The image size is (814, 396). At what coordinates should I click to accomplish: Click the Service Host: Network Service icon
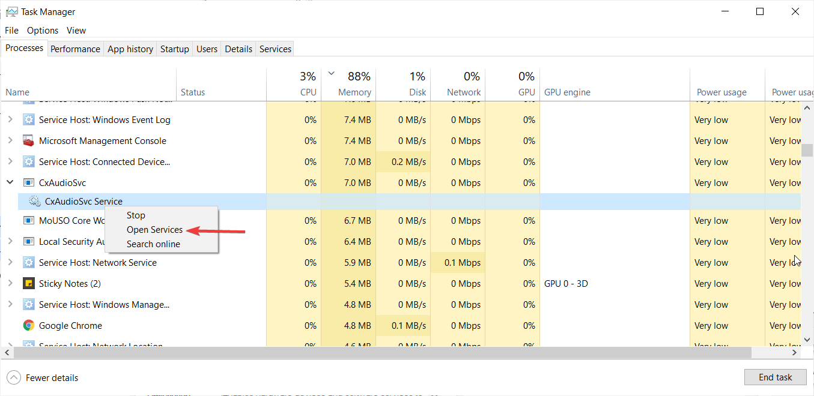point(28,263)
